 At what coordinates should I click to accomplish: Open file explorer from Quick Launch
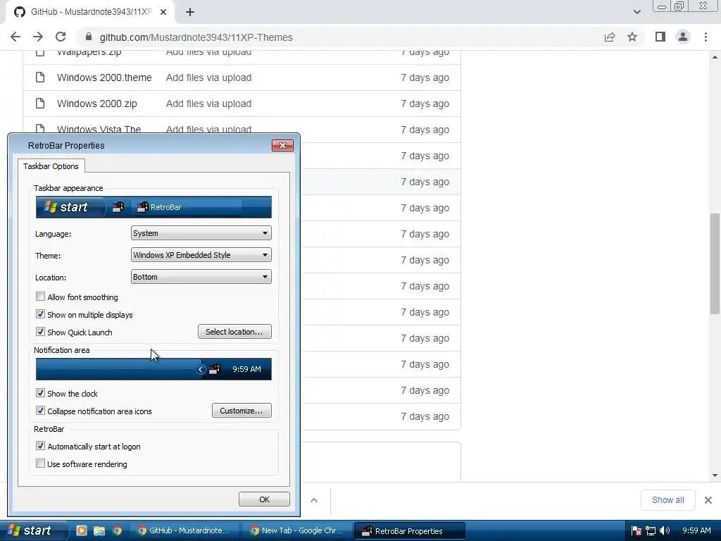[99, 531]
